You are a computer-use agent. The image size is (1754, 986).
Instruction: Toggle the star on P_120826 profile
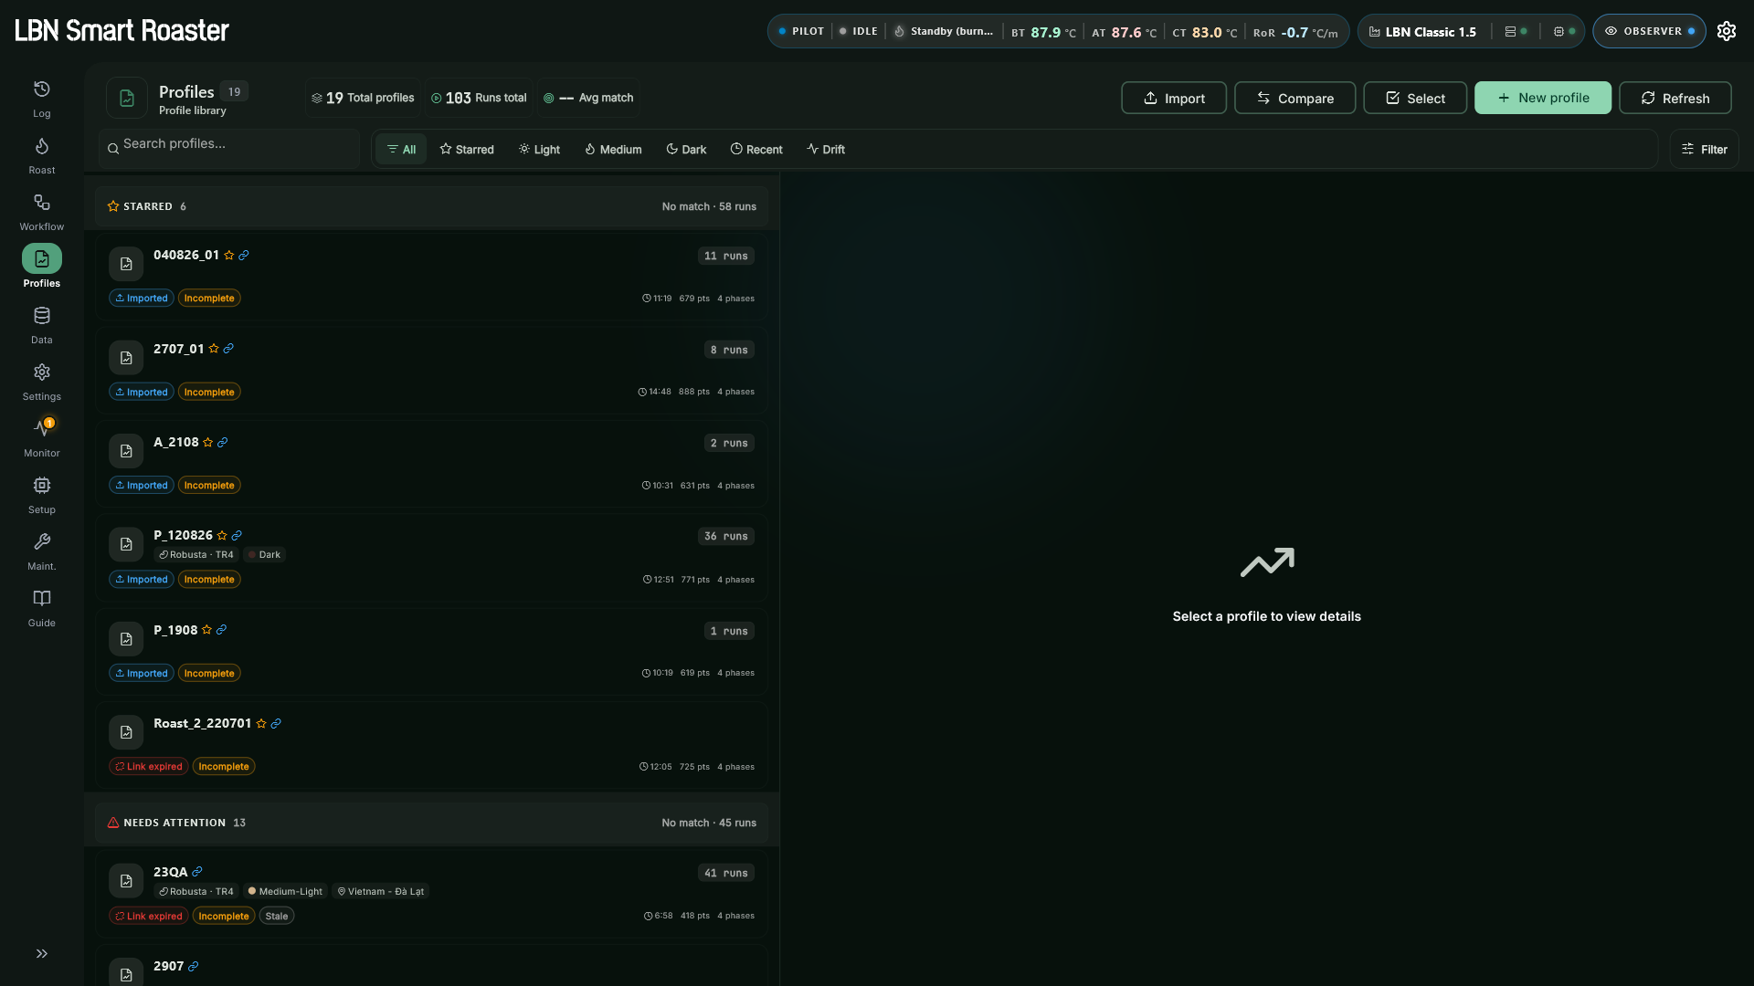tap(222, 536)
